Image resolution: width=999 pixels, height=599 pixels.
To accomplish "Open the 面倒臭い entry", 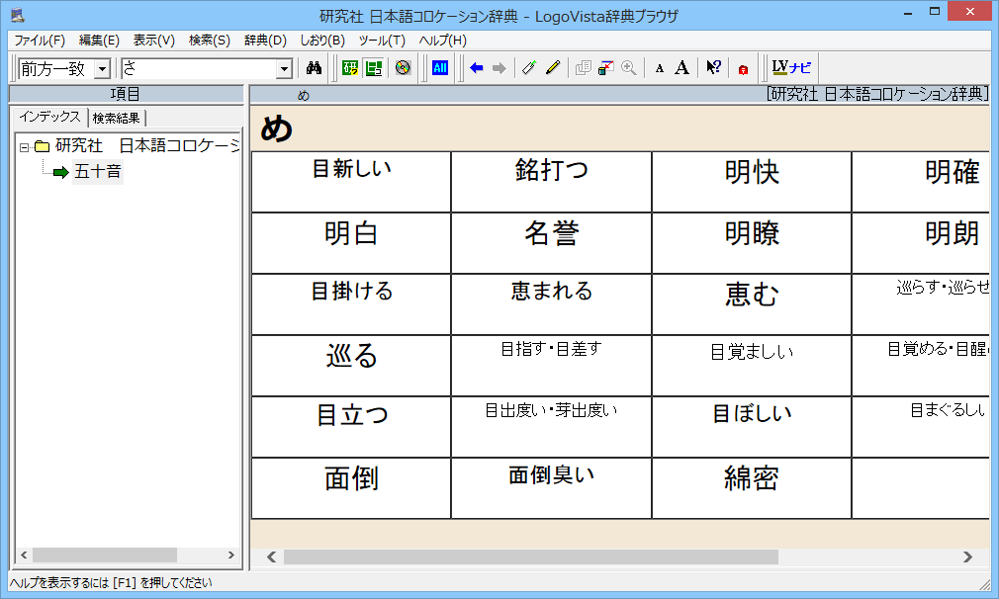I will pos(551,475).
